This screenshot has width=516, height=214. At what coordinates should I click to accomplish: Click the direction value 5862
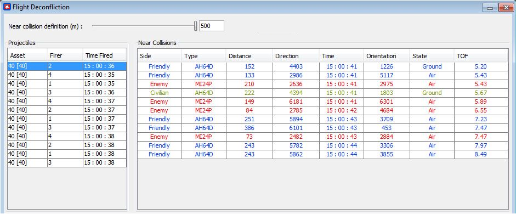[x=296, y=154]
